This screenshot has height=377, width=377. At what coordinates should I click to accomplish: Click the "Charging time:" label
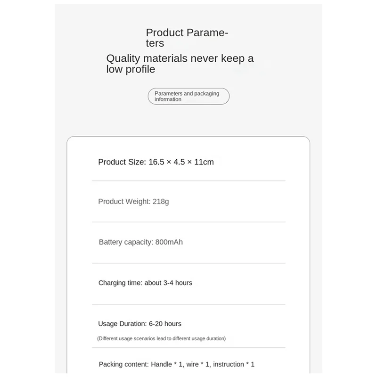pos(120,283)
